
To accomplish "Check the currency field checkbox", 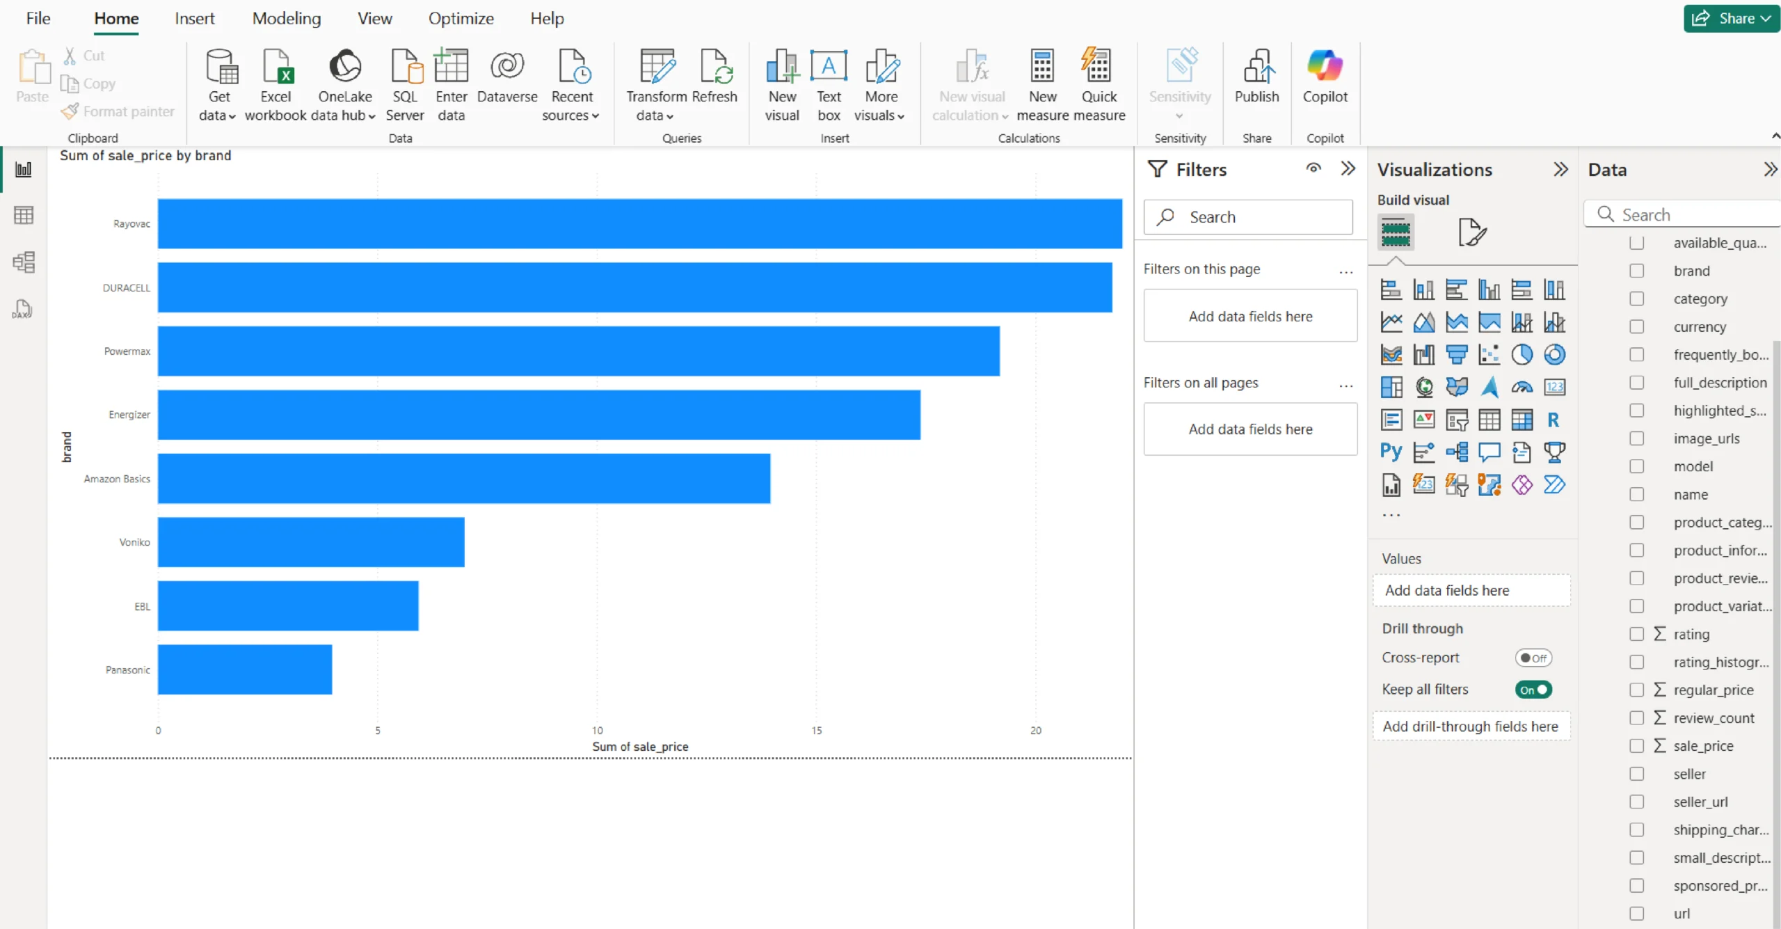I will [1636, 326].
